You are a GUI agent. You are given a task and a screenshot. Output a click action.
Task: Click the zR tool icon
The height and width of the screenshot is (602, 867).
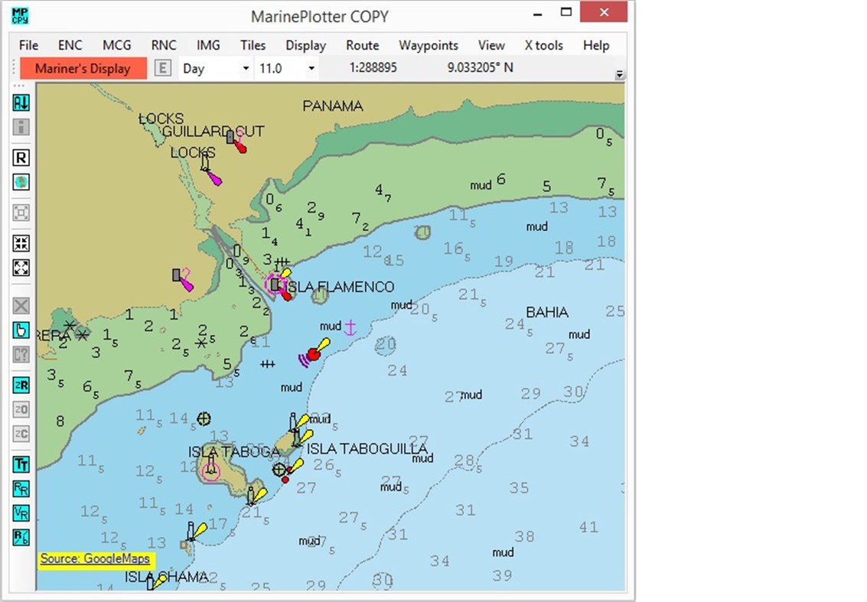[x=20, y=386]
